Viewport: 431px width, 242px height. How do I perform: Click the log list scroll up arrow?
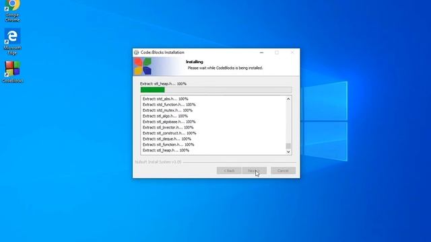288,99
